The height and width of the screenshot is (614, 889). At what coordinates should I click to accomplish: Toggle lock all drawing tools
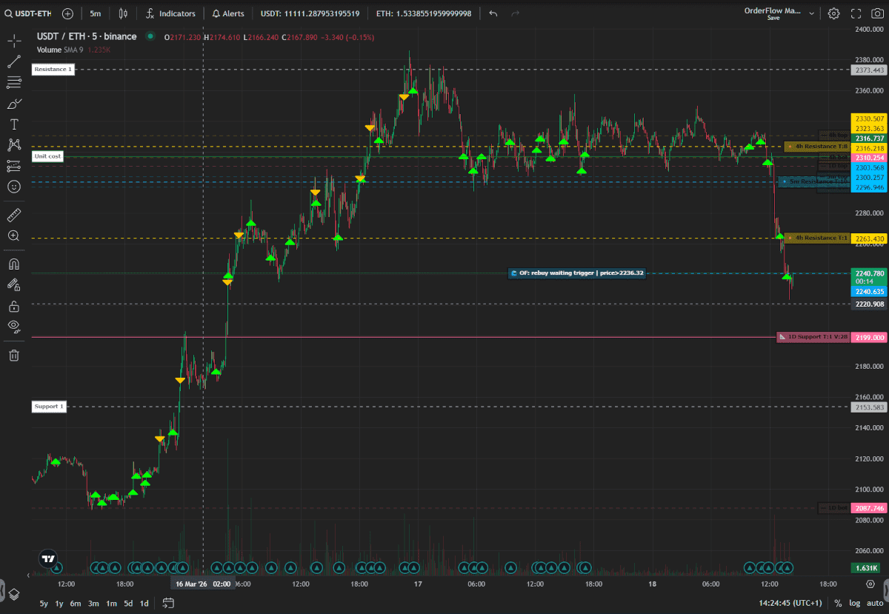coord(13,306)
